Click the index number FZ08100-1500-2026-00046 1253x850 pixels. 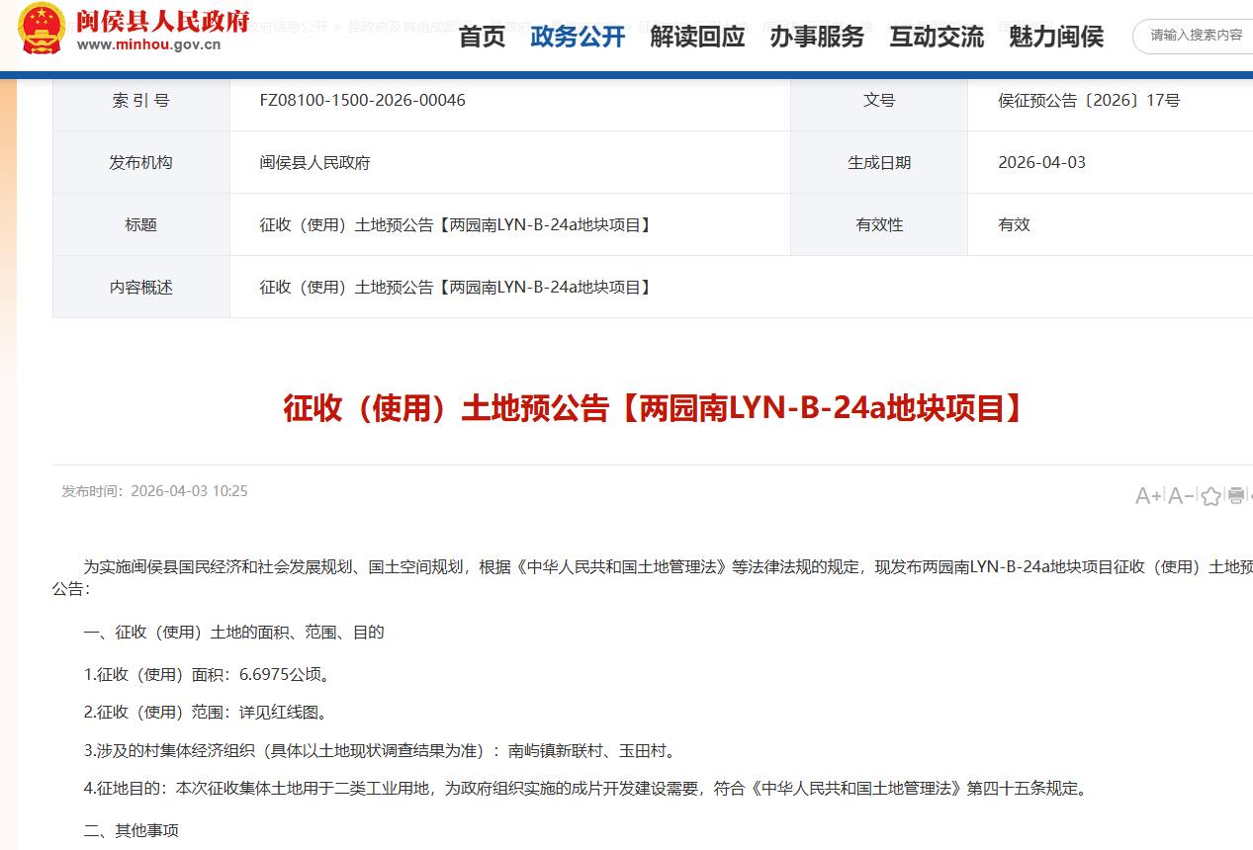pyautogui.click(x=362, y=100)
